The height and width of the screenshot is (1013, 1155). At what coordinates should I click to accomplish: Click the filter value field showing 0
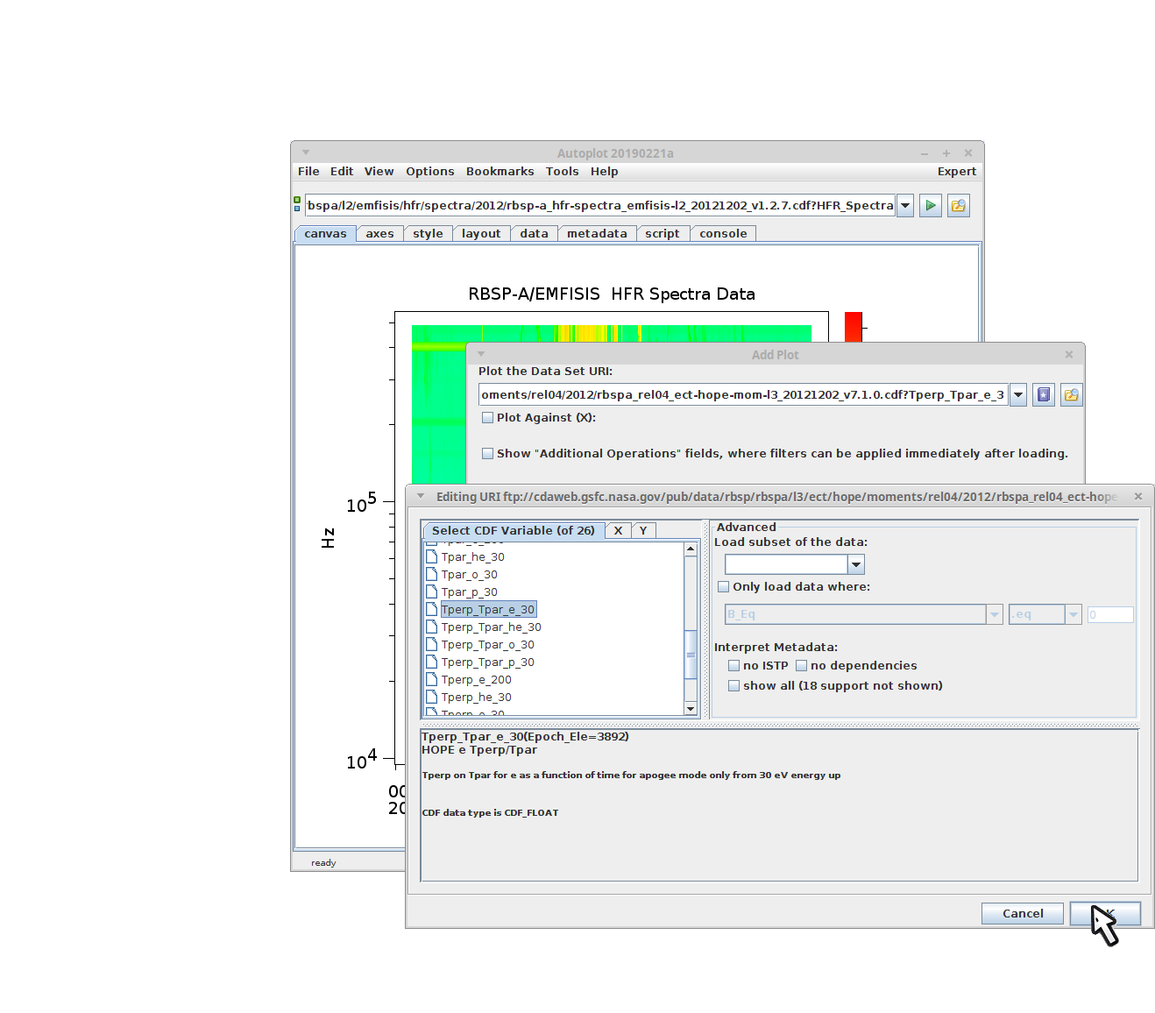(x=1110, y=614)
